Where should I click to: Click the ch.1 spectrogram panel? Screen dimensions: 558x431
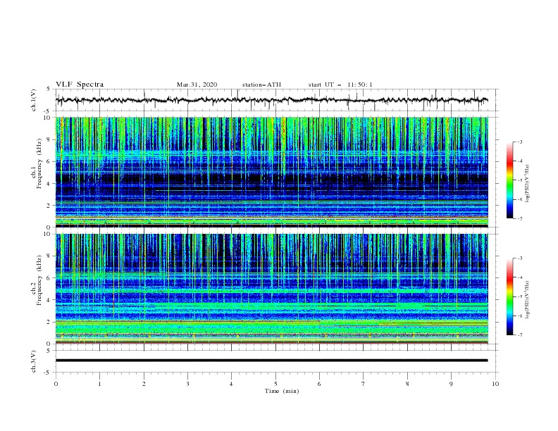[x=272, y=172]
